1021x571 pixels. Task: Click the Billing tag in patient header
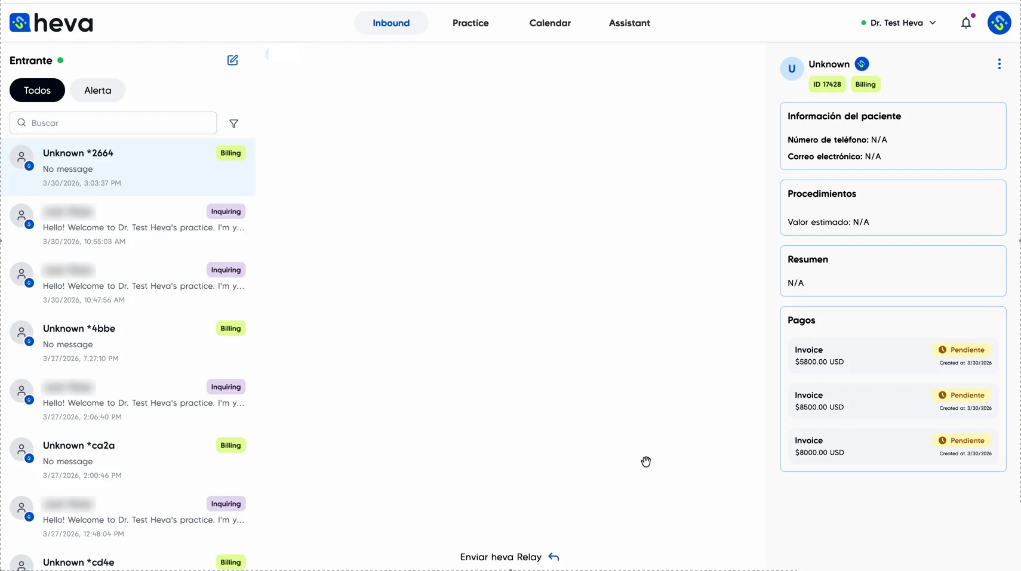tap(865, 84)
